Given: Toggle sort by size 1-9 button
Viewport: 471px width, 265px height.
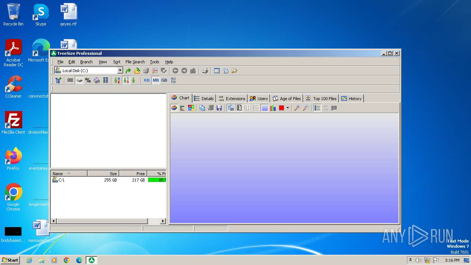Looking at the screenshot, I should 126,80.
